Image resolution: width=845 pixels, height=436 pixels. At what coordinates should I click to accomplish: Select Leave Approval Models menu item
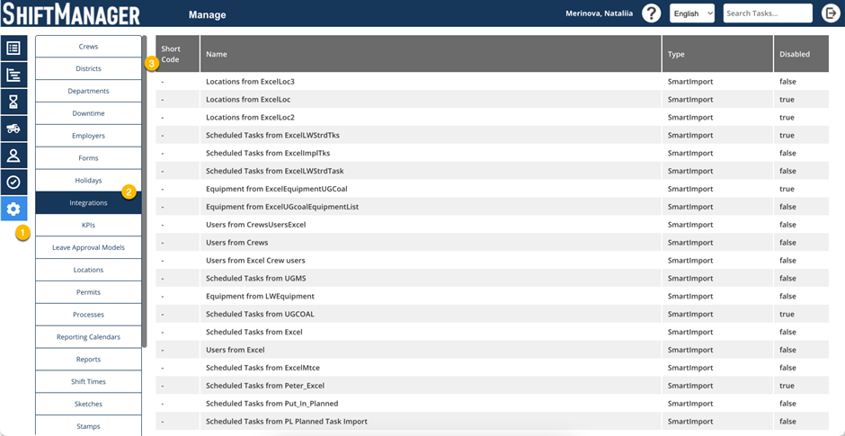click(x=88, y=247)
